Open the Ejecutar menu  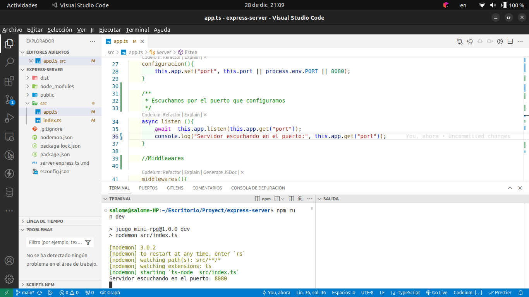[x=110, y=30]
